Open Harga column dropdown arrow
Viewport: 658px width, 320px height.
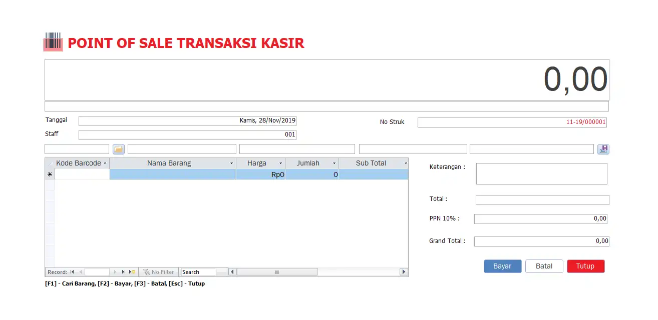coord(280,163)
